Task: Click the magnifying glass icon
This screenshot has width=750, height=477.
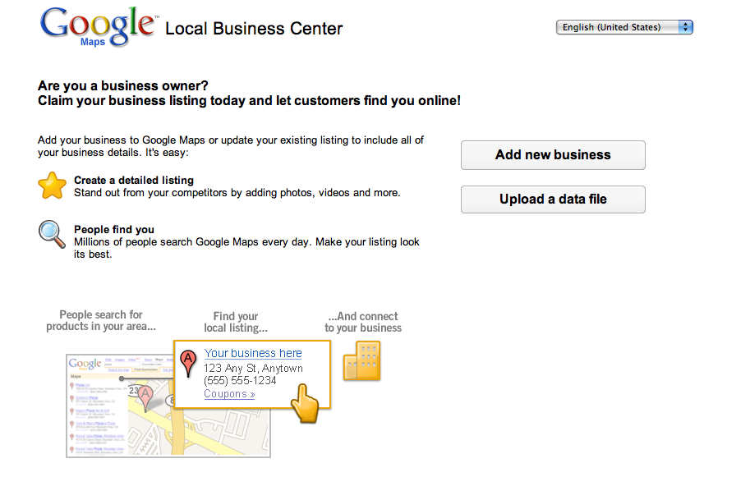Action: coord(52,235)
